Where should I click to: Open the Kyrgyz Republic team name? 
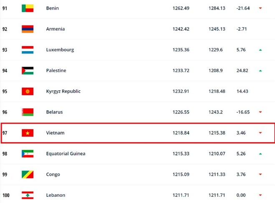[63, 92]
